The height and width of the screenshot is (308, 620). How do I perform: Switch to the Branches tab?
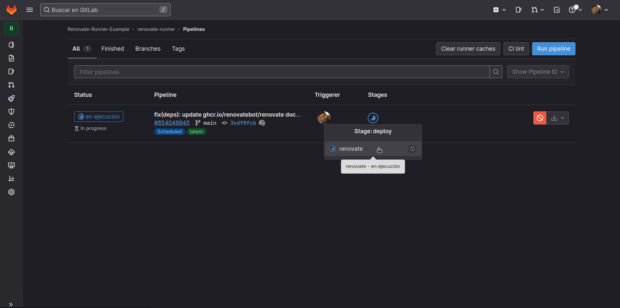point(148,49)
